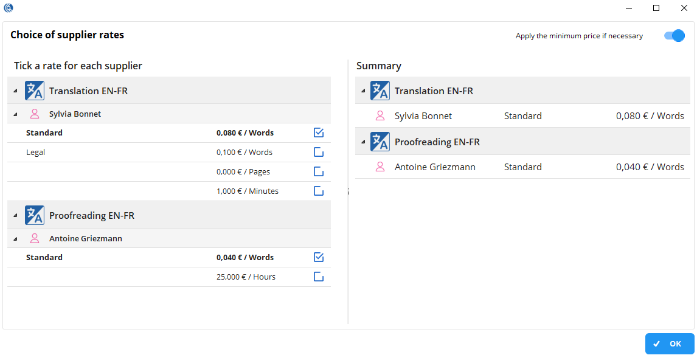Click Sylvia Bonnet's person icon in left panel

(x=35, y=114)
